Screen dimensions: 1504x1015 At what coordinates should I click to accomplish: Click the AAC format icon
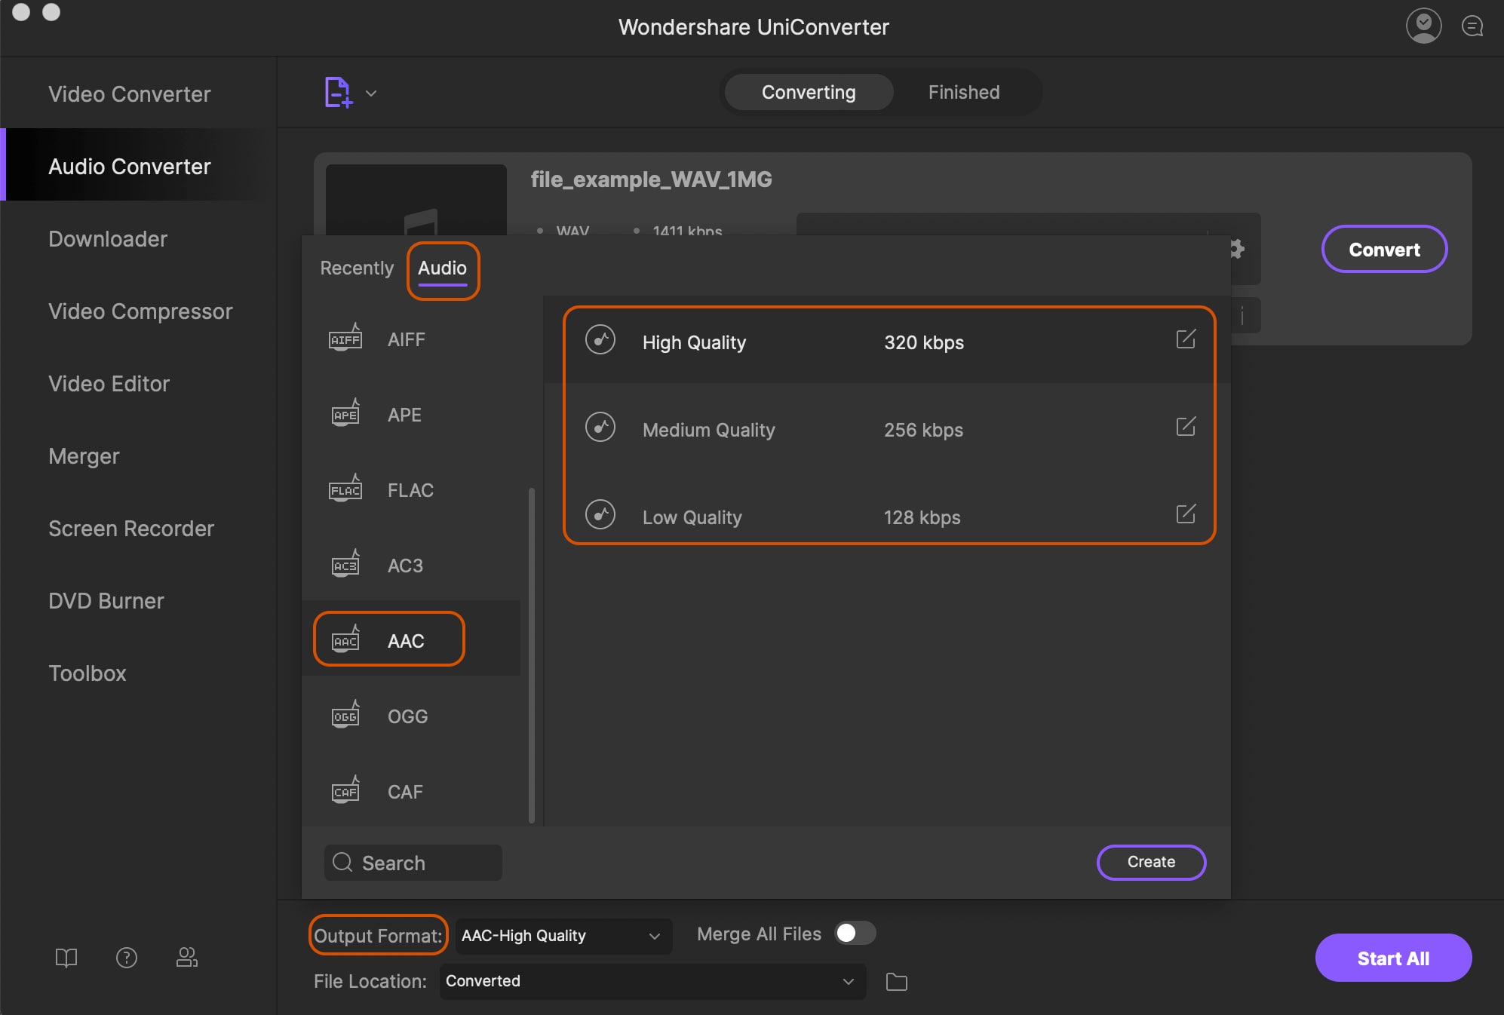tap(344, 640)
